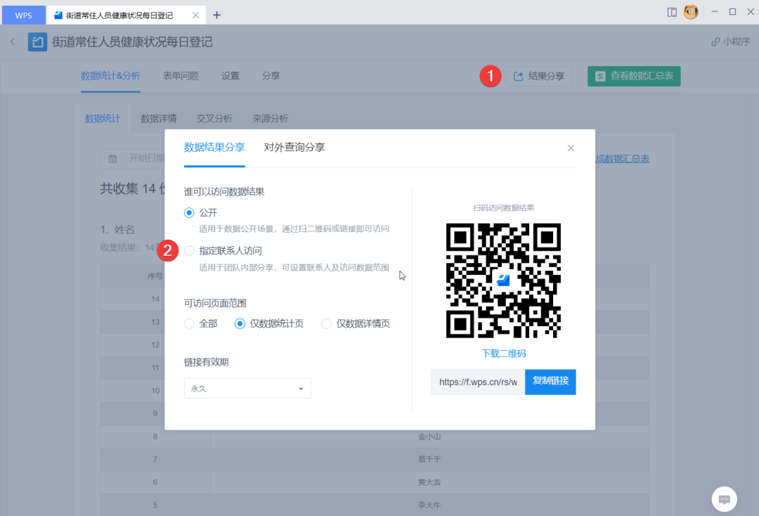Click the name 金小山 in the table
The image size is (759, 516).
point(429,437)
